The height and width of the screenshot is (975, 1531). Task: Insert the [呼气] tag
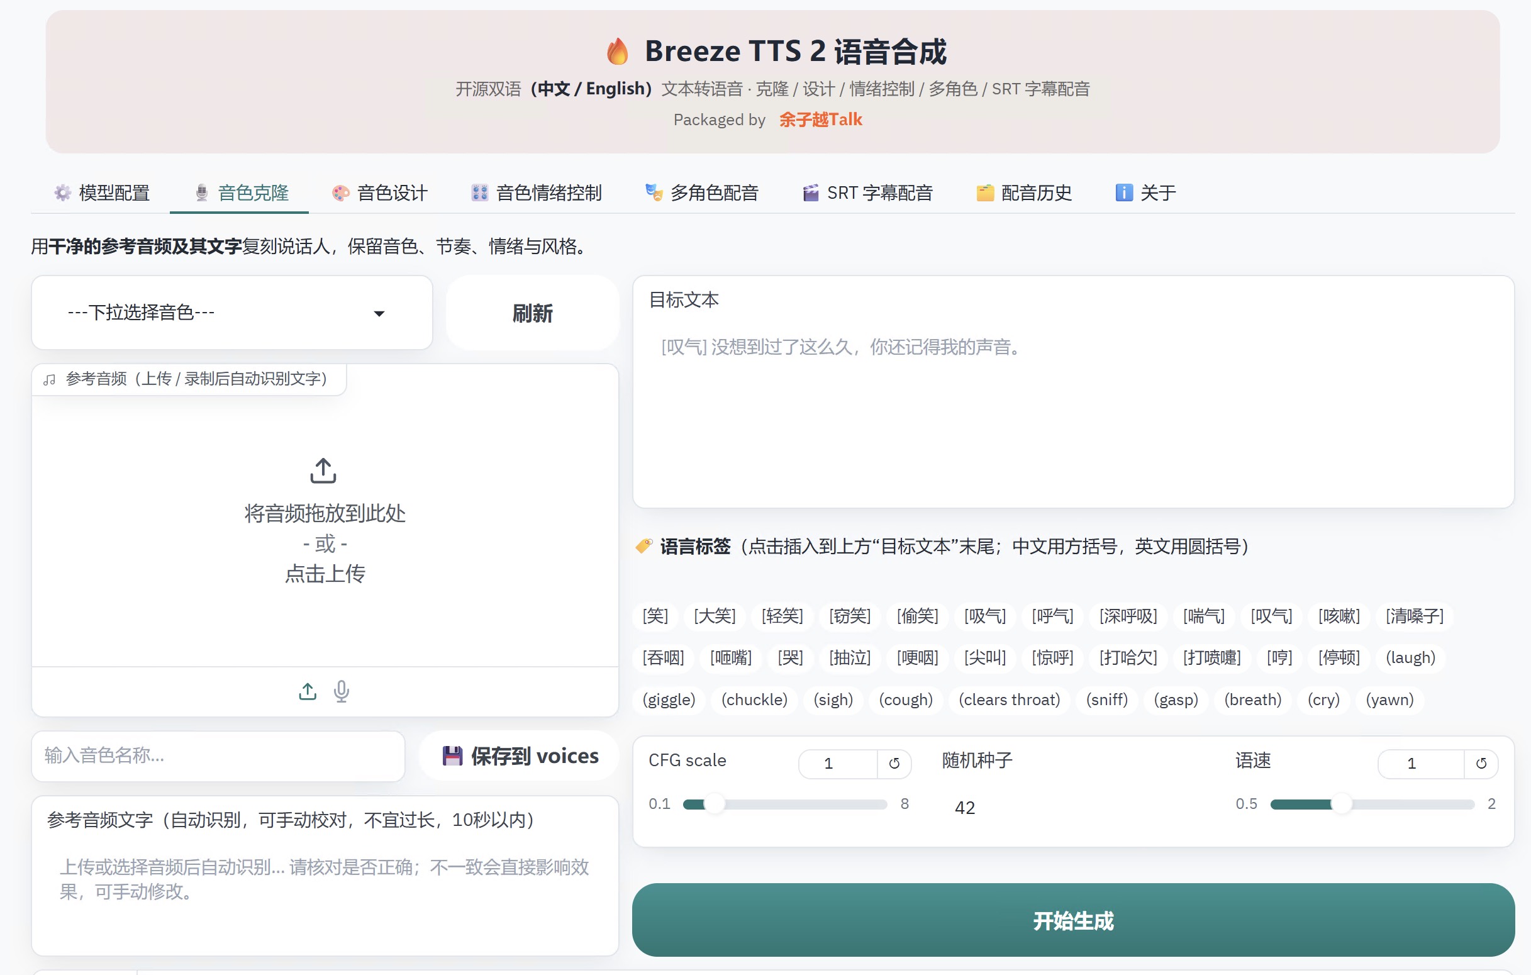coord(1052,616)
